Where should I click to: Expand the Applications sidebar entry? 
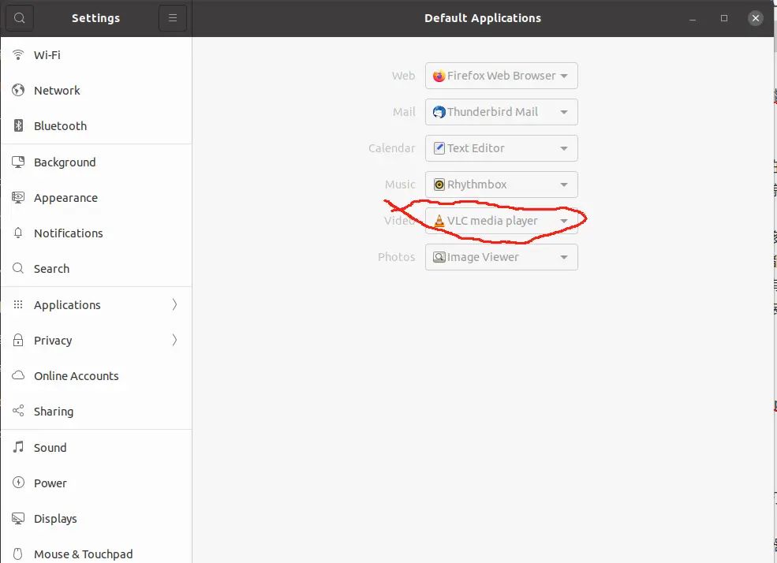[x=95, y=304]
